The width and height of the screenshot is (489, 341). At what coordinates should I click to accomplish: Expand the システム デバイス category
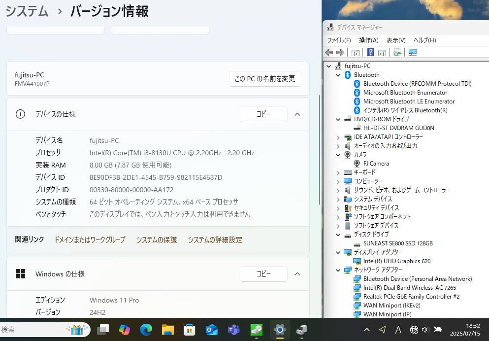click(x=338, y=199)
